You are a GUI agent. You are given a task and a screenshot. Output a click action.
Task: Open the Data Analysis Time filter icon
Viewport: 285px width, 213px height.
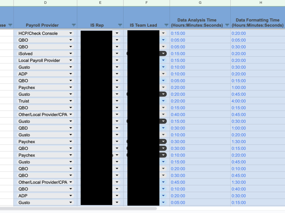click(x=227, y=25)
